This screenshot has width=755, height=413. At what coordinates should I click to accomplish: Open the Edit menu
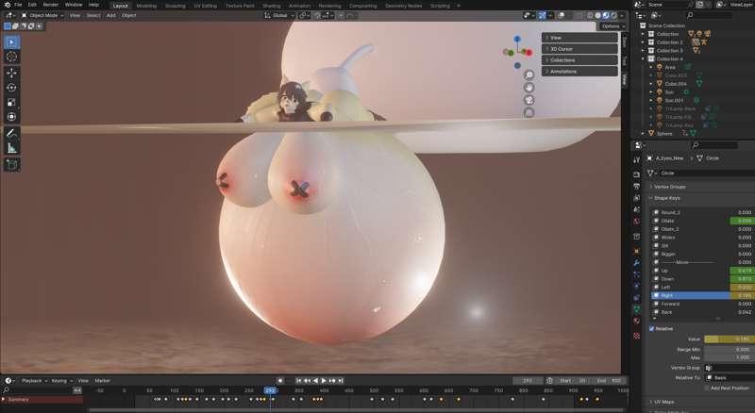tap(32, 5)
